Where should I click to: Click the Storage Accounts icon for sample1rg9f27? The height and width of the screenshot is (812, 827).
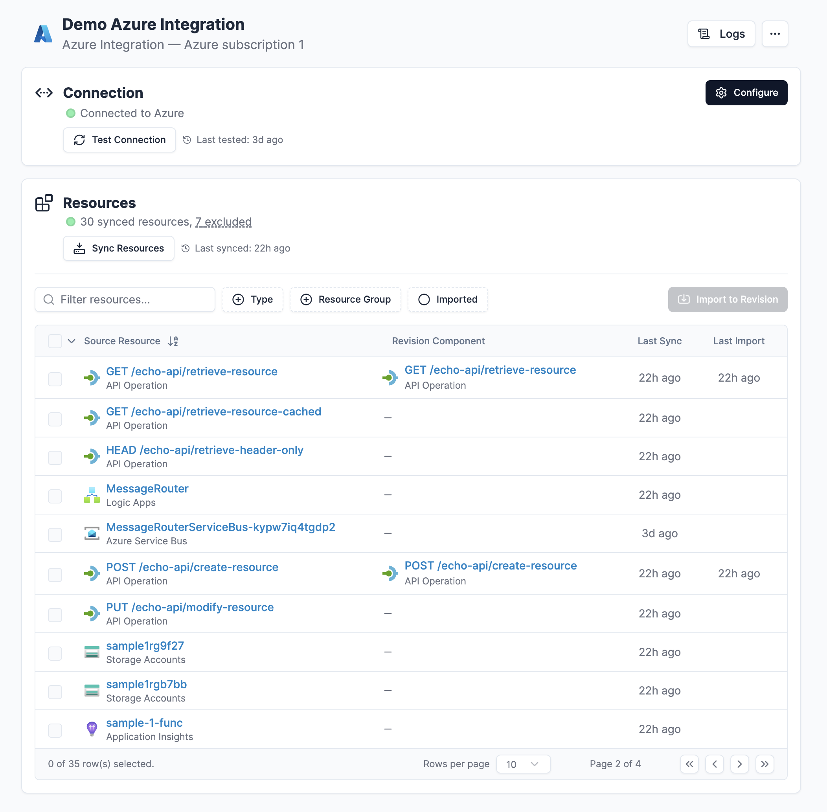91,652
